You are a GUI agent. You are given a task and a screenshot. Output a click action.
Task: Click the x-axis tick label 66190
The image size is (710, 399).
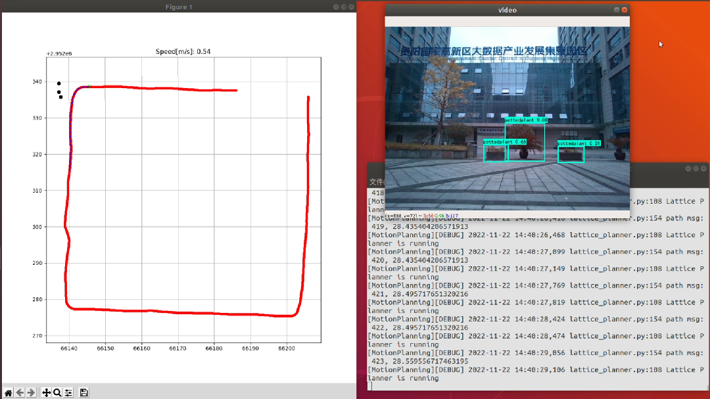250,349
